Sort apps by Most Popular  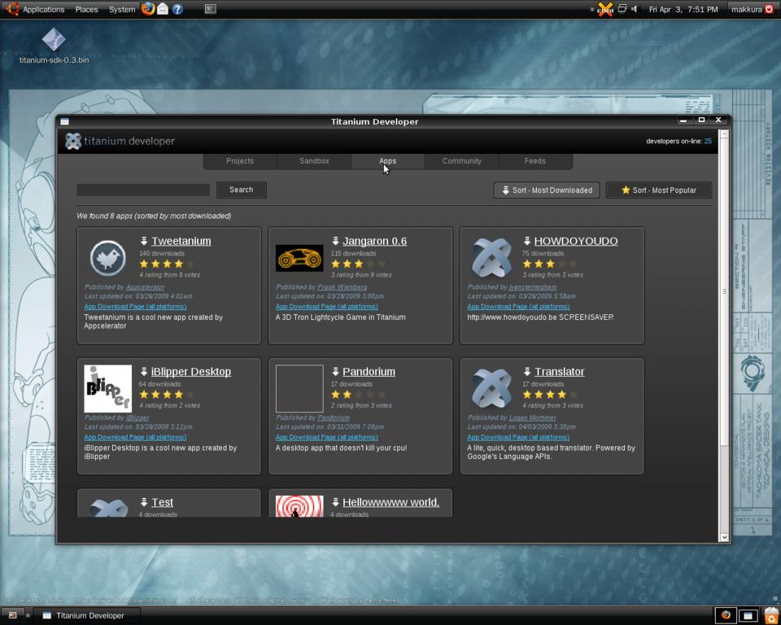coord(659,190)
